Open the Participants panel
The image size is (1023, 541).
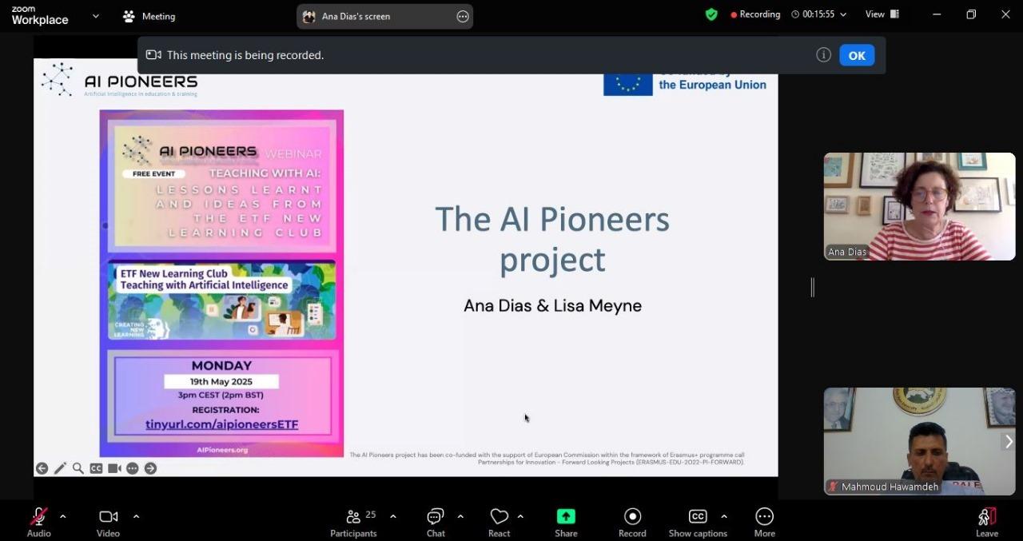[353, 523]
